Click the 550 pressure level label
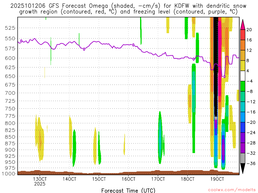 pyautogui.click(x=10, y=38)
